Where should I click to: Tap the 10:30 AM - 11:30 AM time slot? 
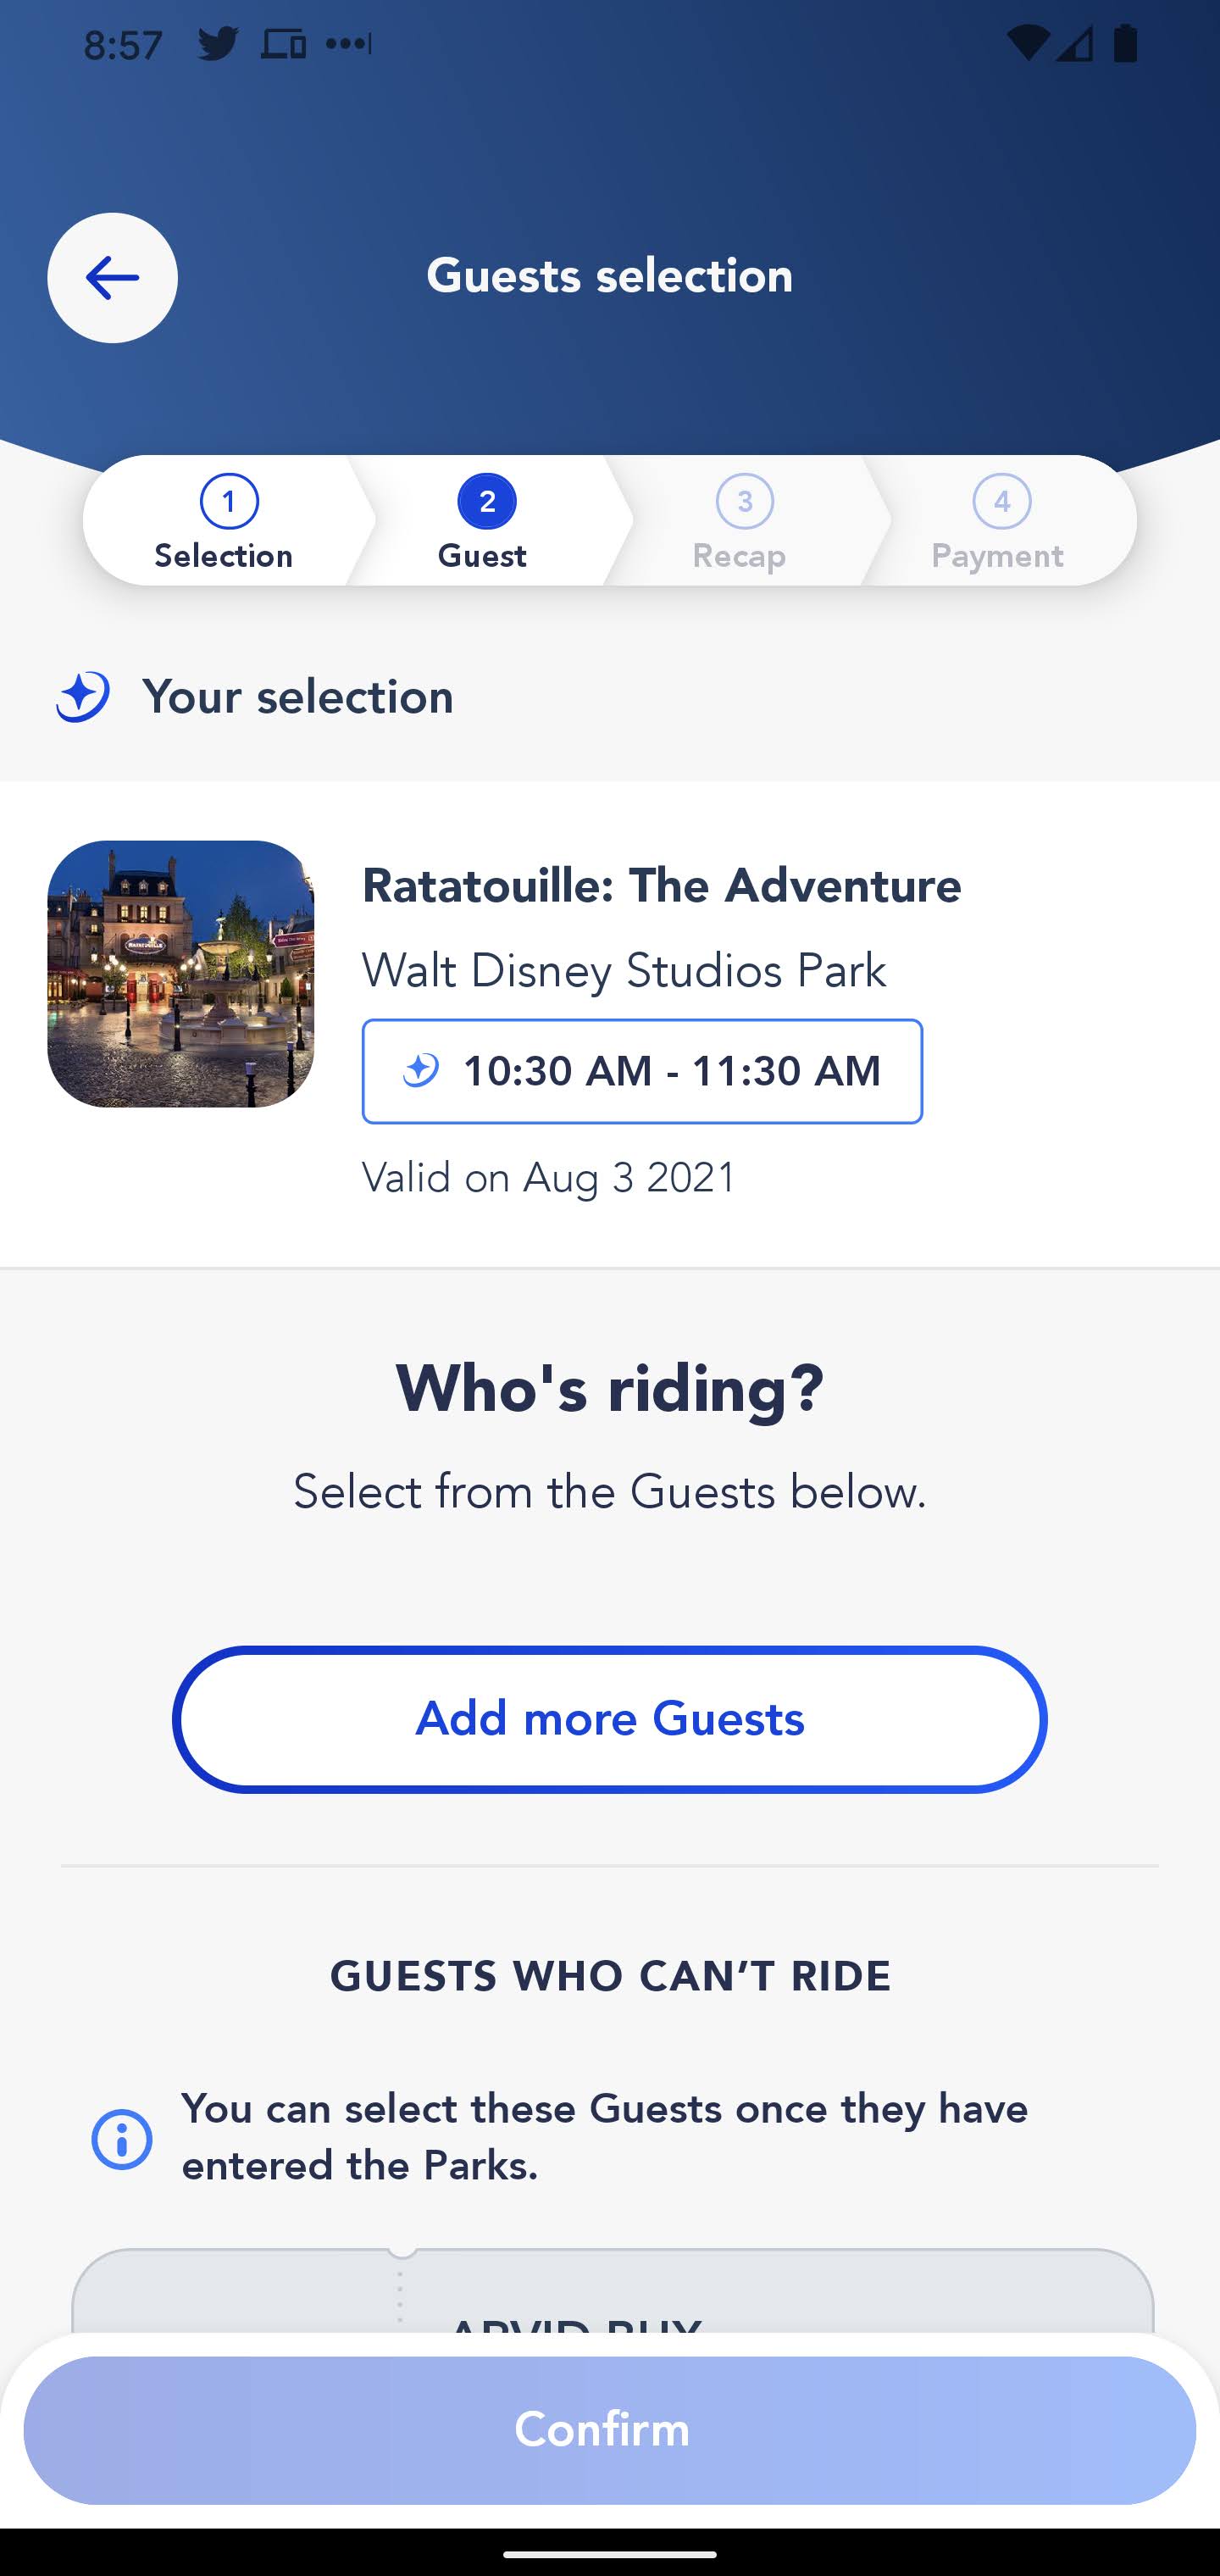pyautogui.click(x=642, y=1071)
